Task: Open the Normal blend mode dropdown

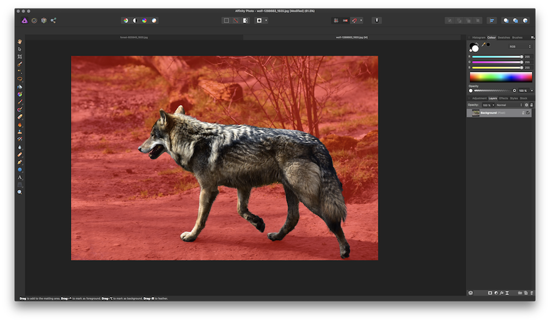Action: point(508,105)
